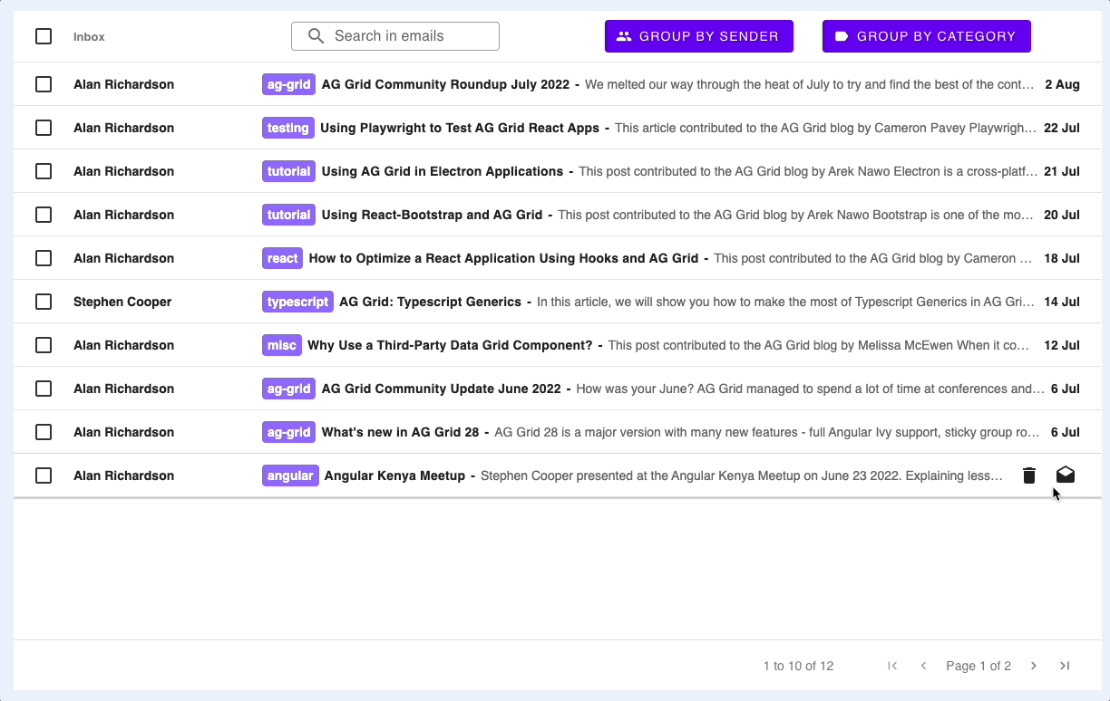Click the Page 1 of 2 indicator
The height and width of the screenshot is (701, 1110).
tap(979, 666)
